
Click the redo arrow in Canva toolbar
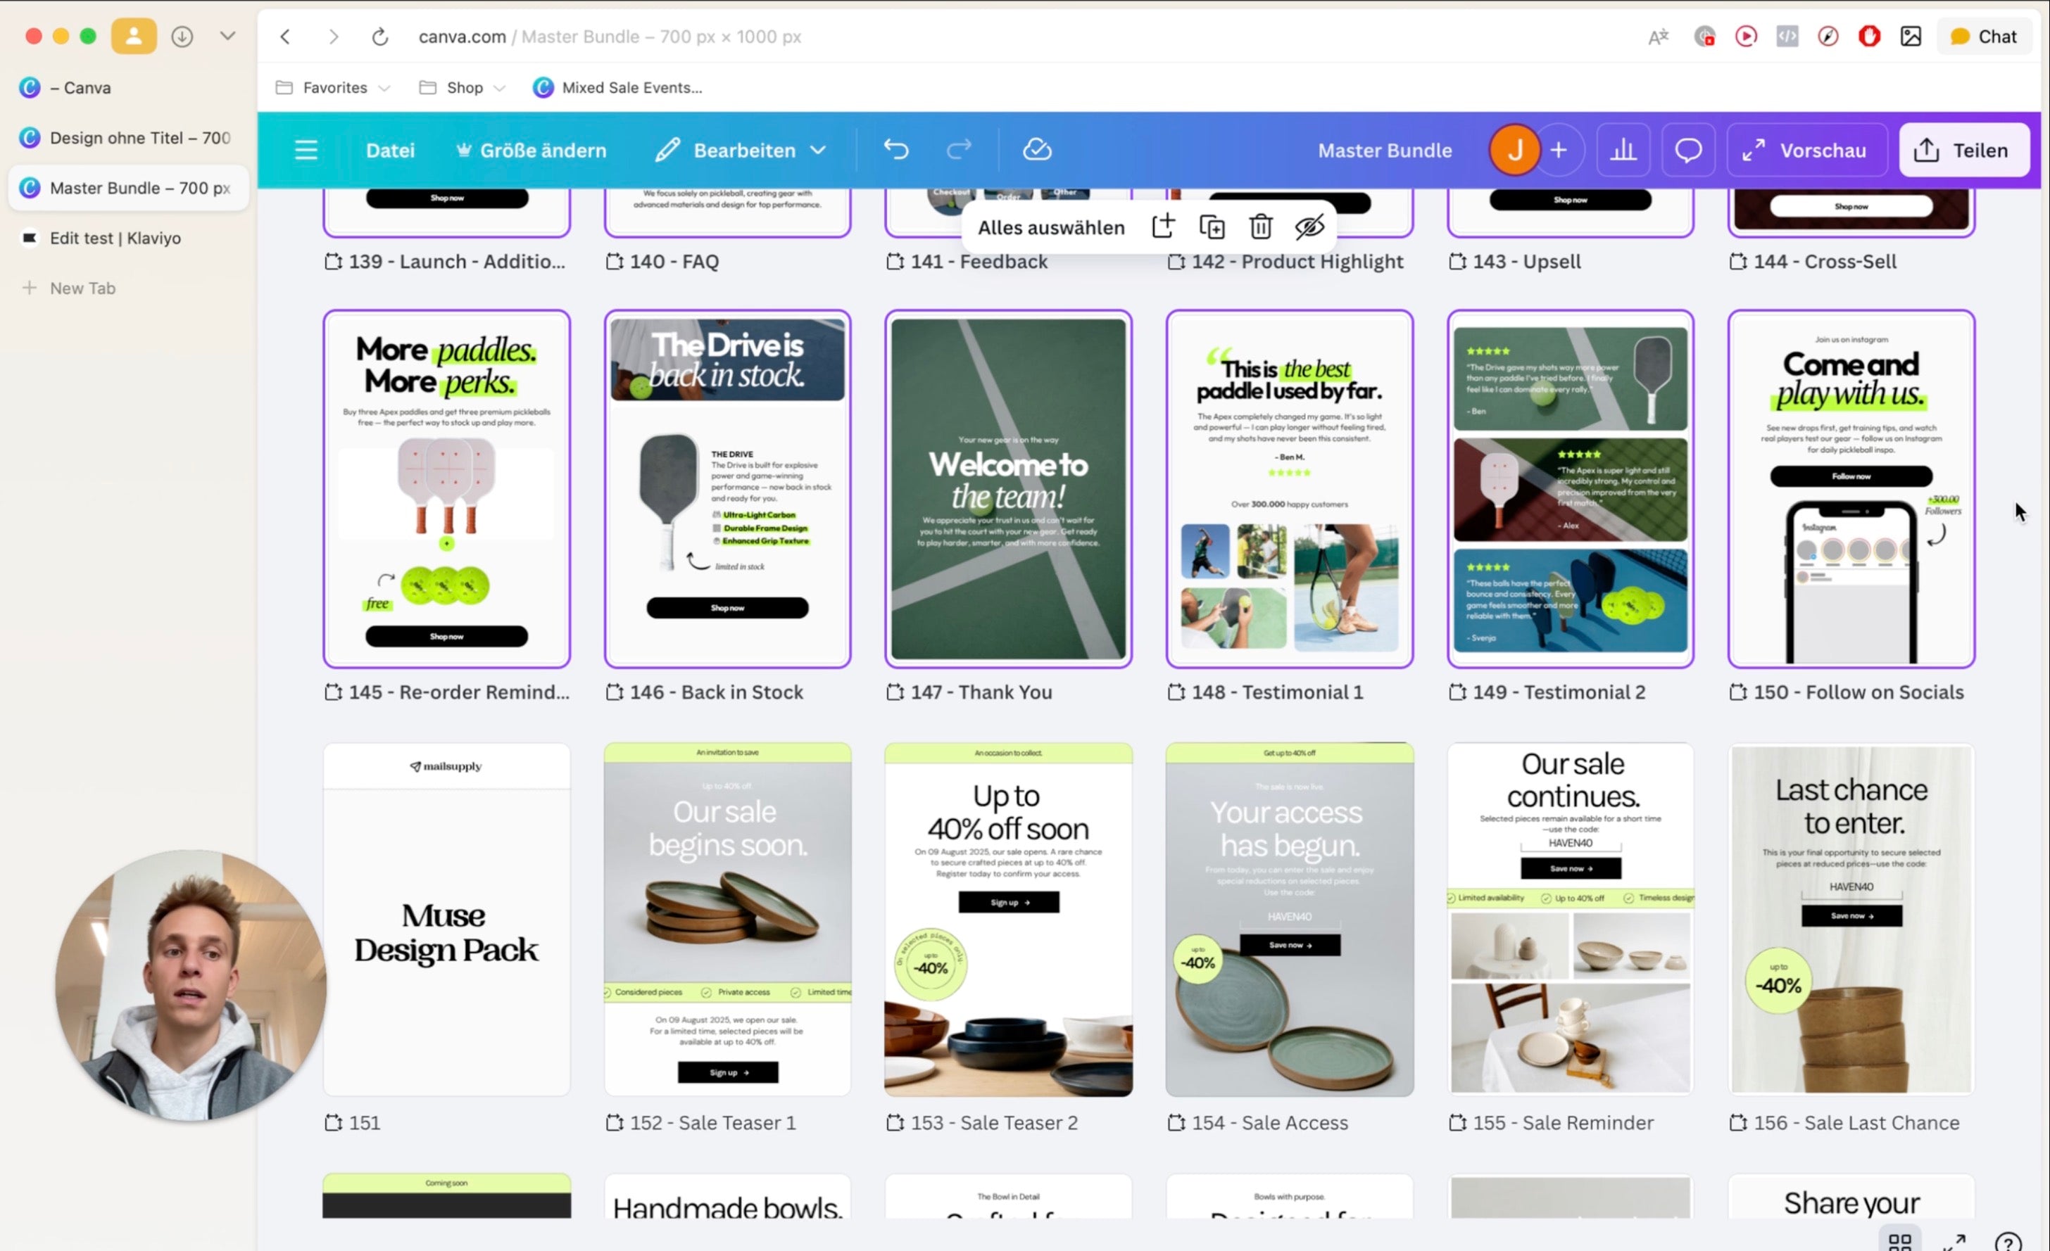tap(960, 150)
